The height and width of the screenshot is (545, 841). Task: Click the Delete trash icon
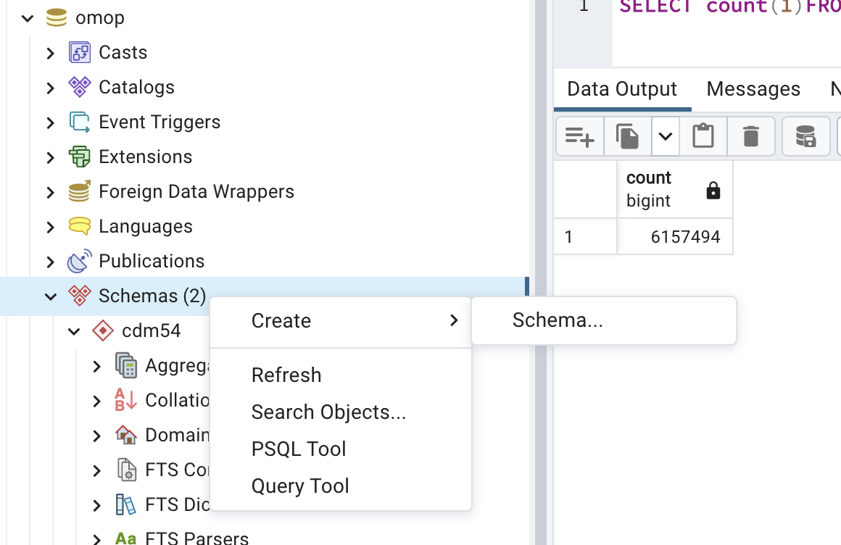[750, 136]
